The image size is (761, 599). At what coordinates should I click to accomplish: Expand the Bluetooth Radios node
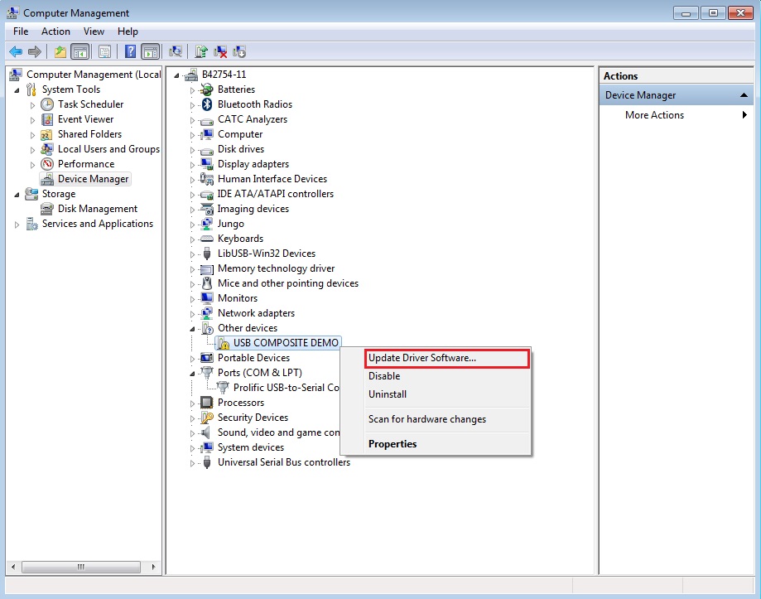(x=192, y=105)
